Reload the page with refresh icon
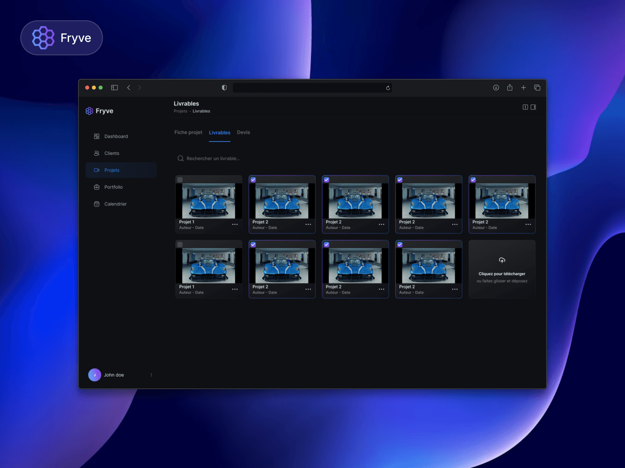 [388, 88]
